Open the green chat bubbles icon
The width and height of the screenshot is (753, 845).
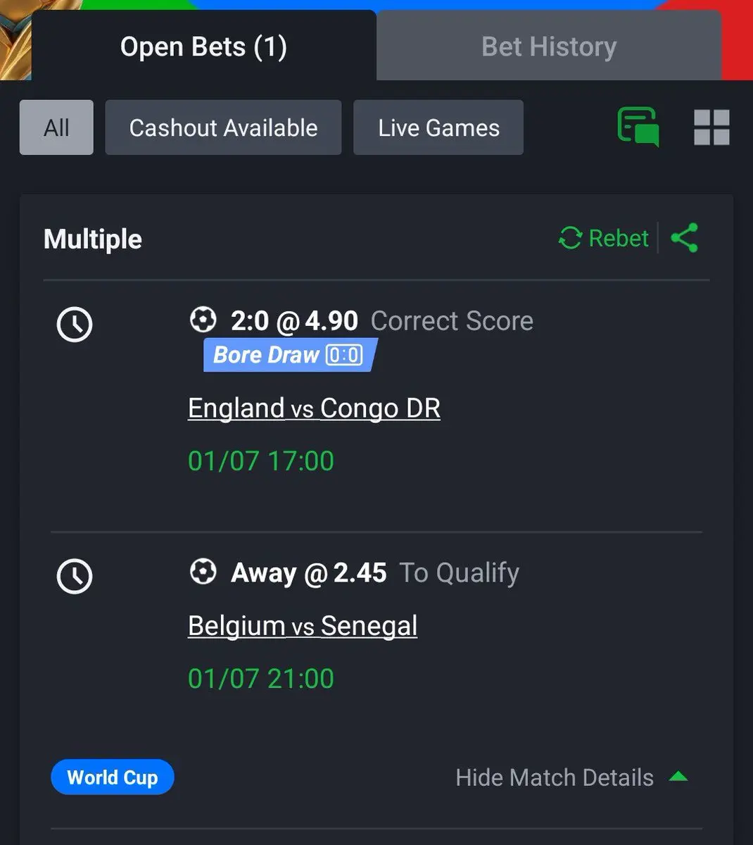point(638,127)
